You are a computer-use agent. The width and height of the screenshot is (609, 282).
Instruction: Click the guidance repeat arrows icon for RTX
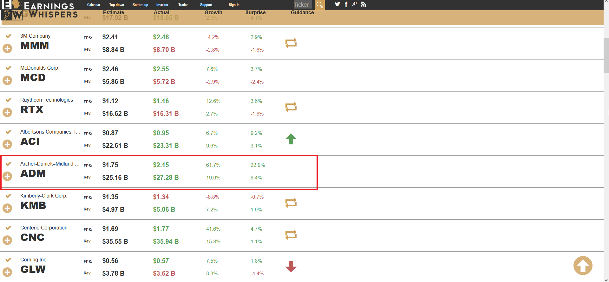(x=291, y=107)
